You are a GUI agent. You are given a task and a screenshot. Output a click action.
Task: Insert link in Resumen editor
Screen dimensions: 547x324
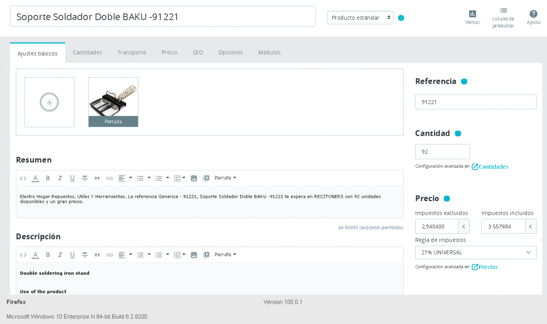pos(109,178)
